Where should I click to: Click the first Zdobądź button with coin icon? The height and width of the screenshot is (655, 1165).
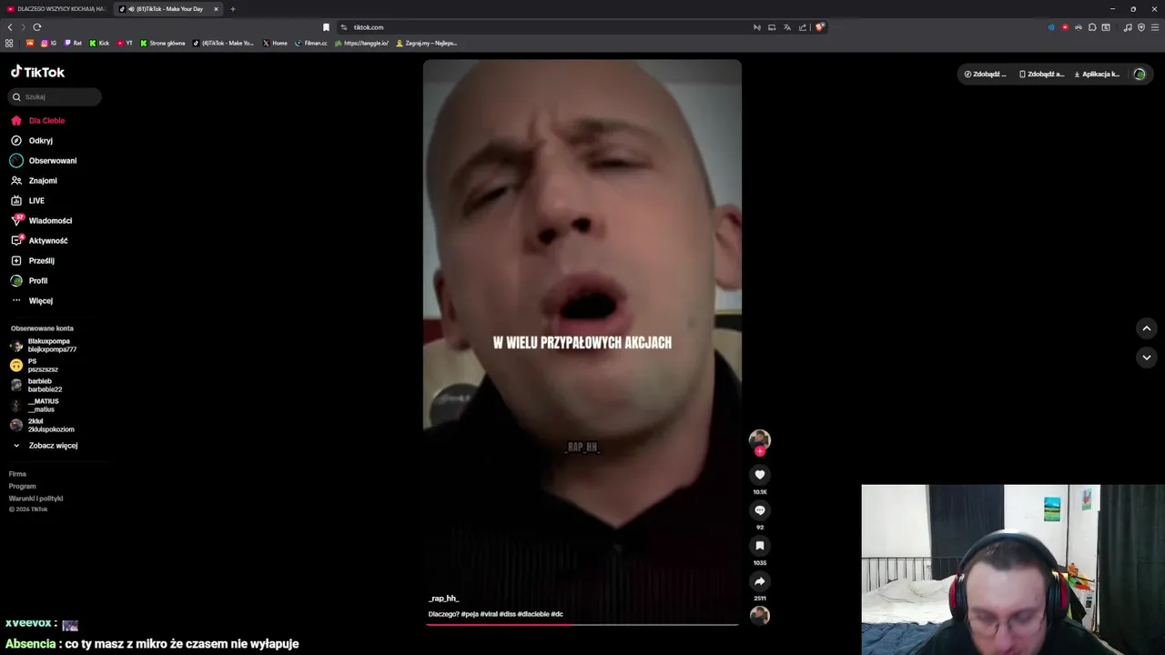(986, 74)
